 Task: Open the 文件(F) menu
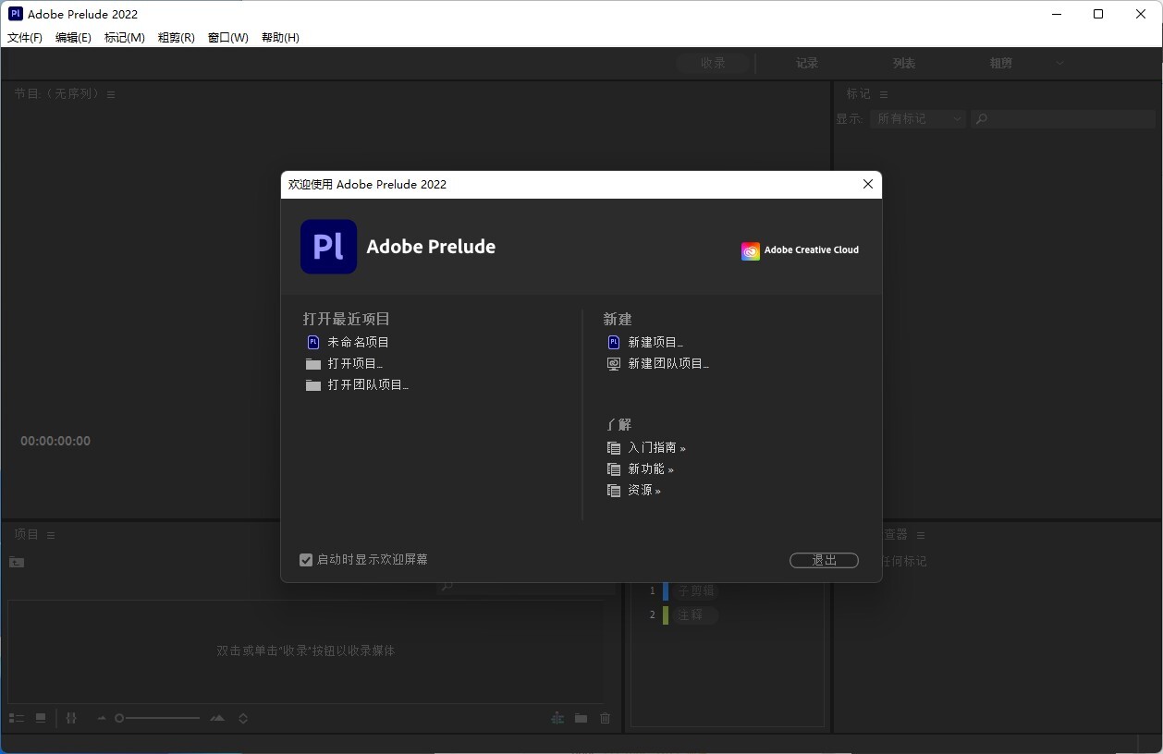tap(25, 38)
